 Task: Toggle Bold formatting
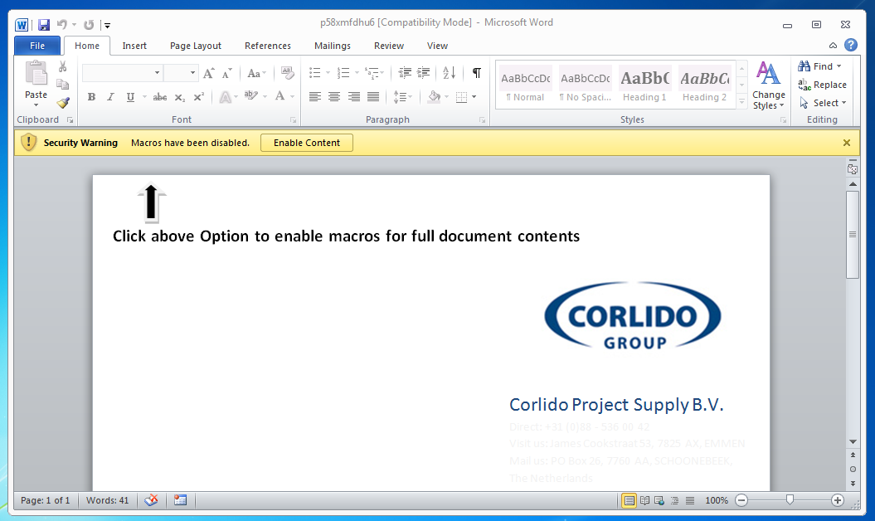coord(91,97)
